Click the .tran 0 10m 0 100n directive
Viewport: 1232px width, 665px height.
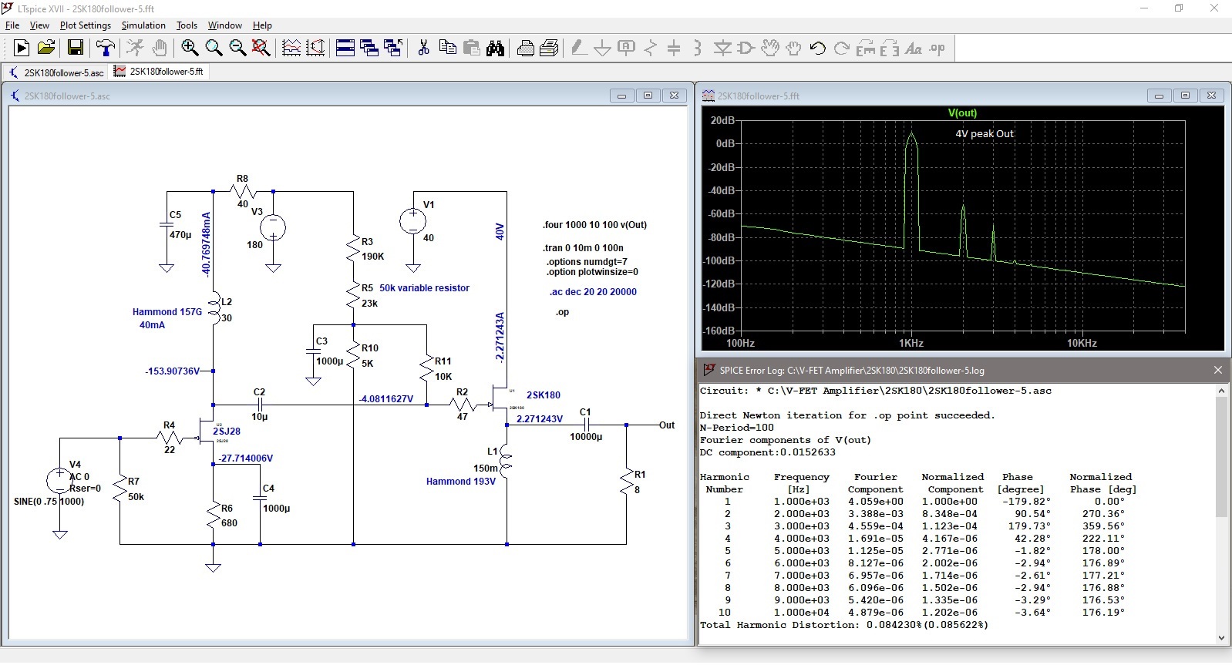583,248
